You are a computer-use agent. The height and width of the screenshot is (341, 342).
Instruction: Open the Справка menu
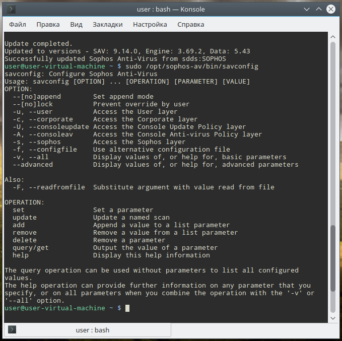pyautogui.click(x=190, y=25)
